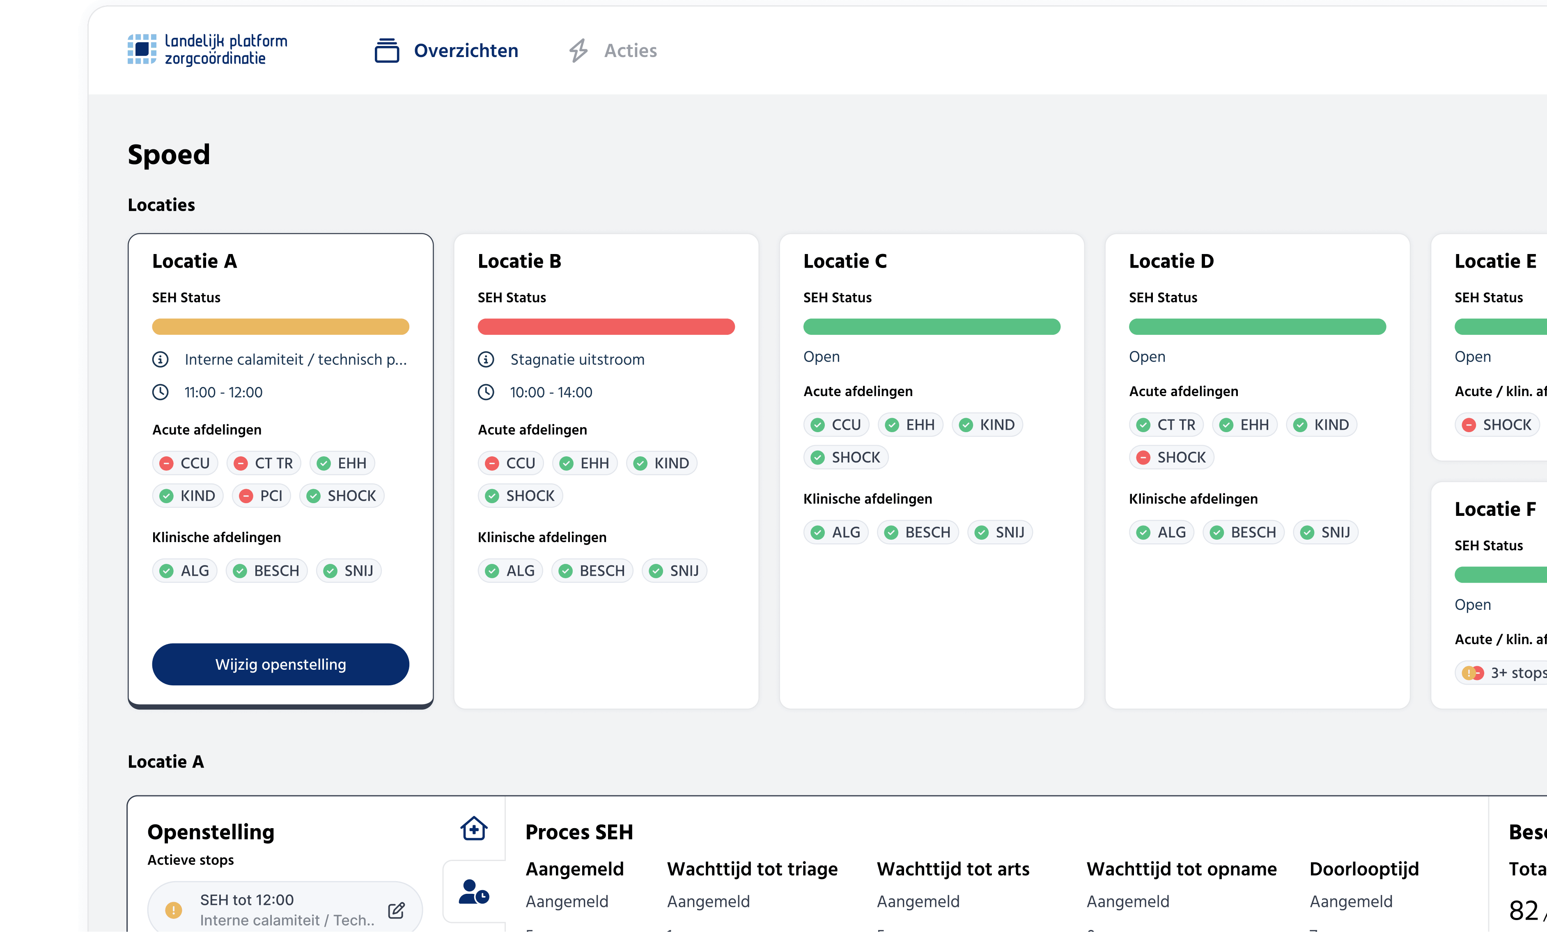The image size is (1547, 932).
Task: Click the Overzichten stack icon
Action: [x=387, y=50]
